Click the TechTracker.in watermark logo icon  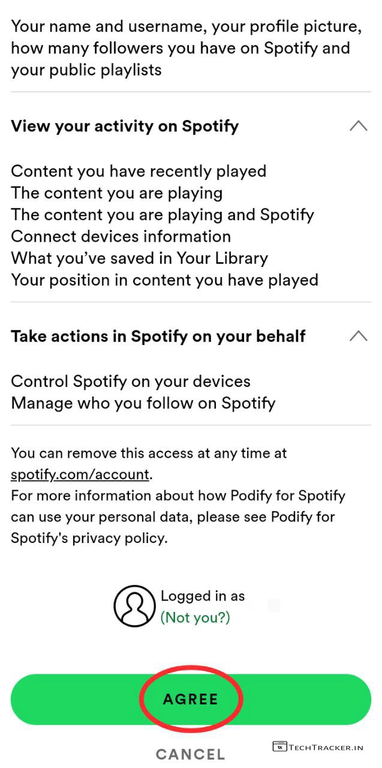point(279,746)
